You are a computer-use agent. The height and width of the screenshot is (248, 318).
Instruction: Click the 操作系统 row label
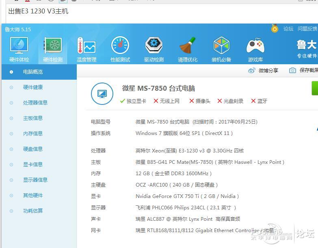pos(101,133)
